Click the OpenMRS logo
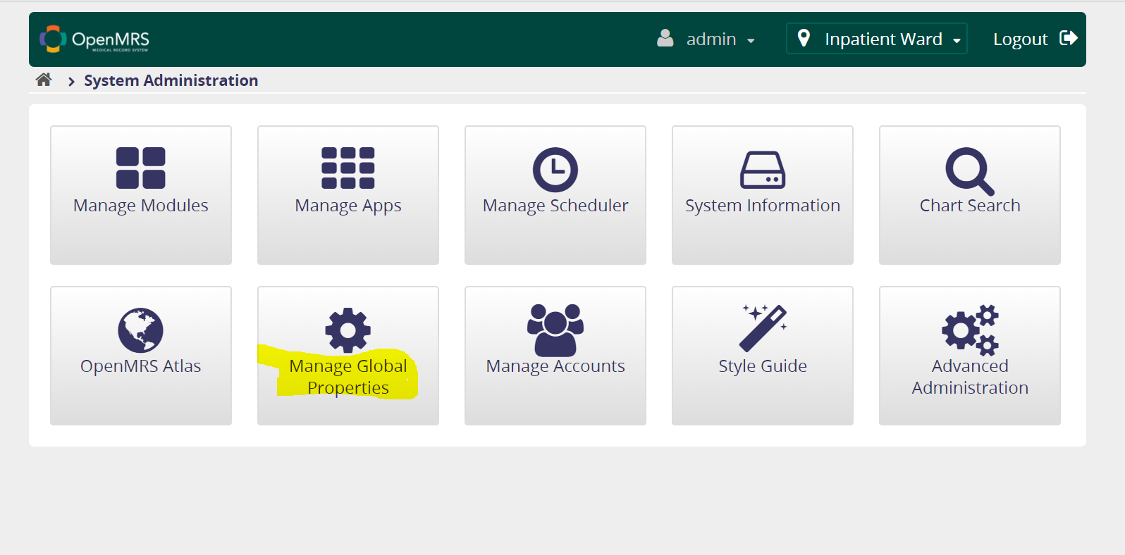Screen dimensions: 1125x555 click(94, 39)
